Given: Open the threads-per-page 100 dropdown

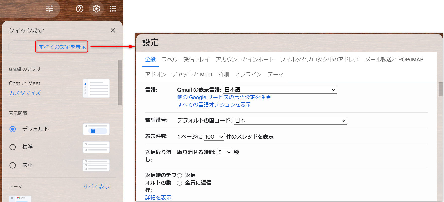Looking at the screenshot, I should (x=214, y=137).
